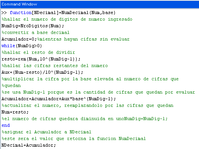
Task: Click the comment '%el numero de cifras quedara diminuida'
Action: point(85,119)
